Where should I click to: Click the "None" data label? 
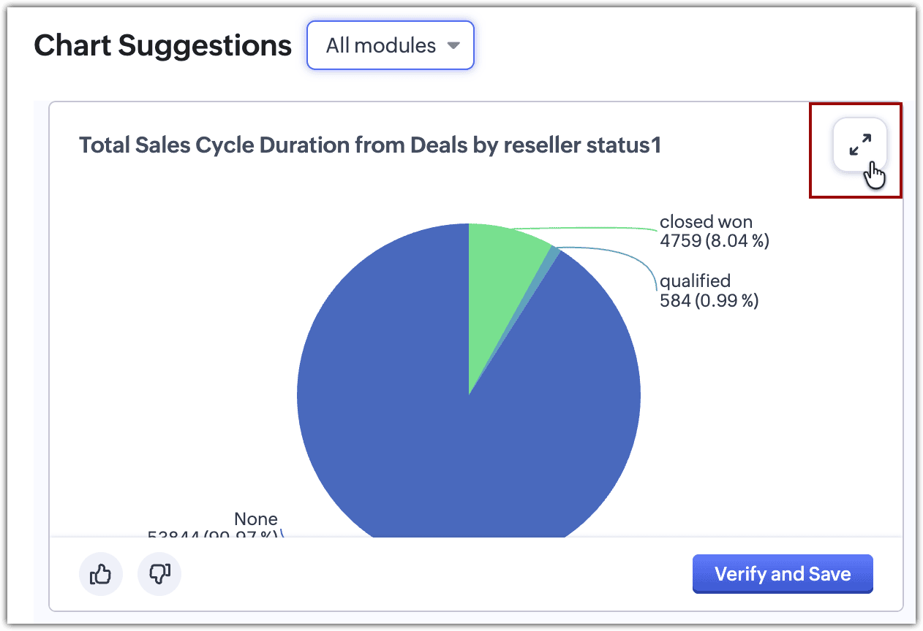(x=256, y=519)
